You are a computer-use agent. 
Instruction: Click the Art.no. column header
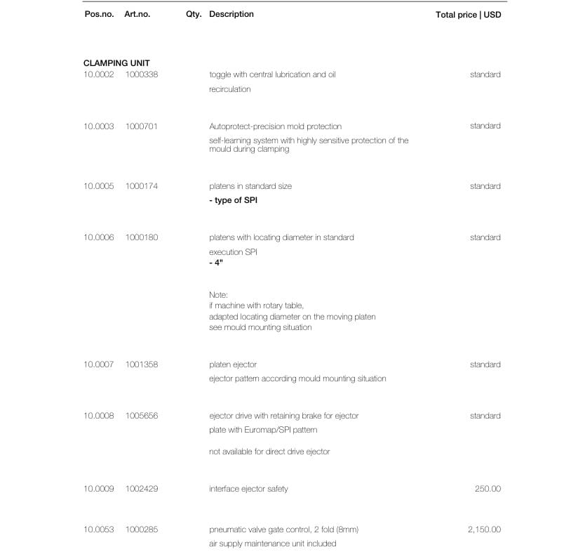(x=137, y=14)
